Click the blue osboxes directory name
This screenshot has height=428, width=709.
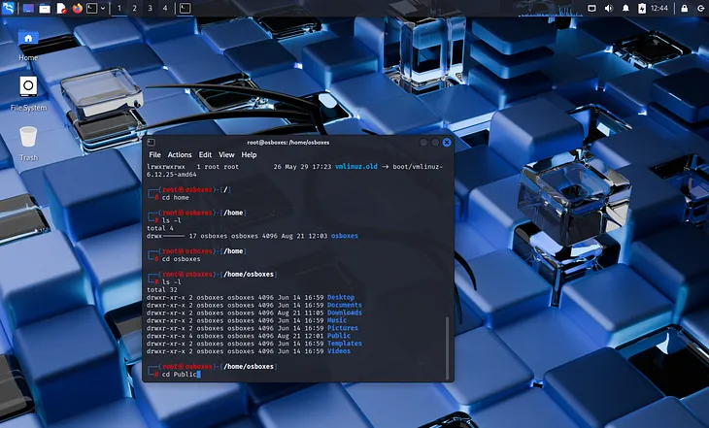click(344, 236)
